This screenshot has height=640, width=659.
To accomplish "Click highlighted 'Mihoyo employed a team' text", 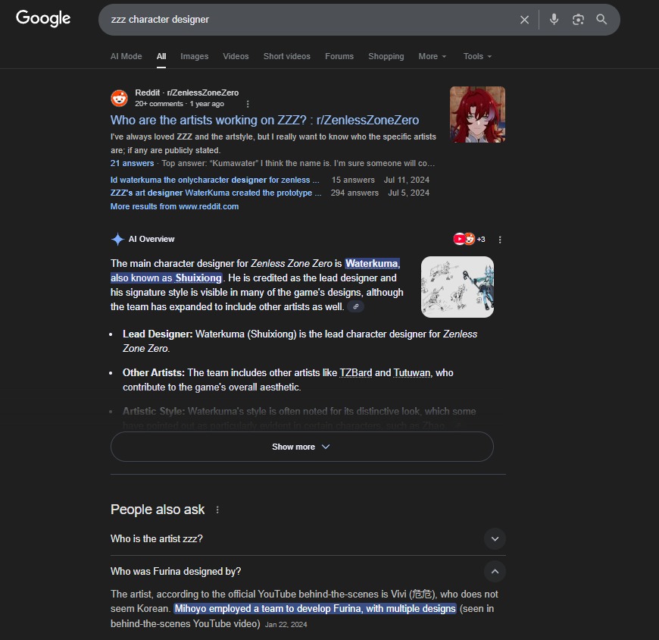I will coord(315,609).
